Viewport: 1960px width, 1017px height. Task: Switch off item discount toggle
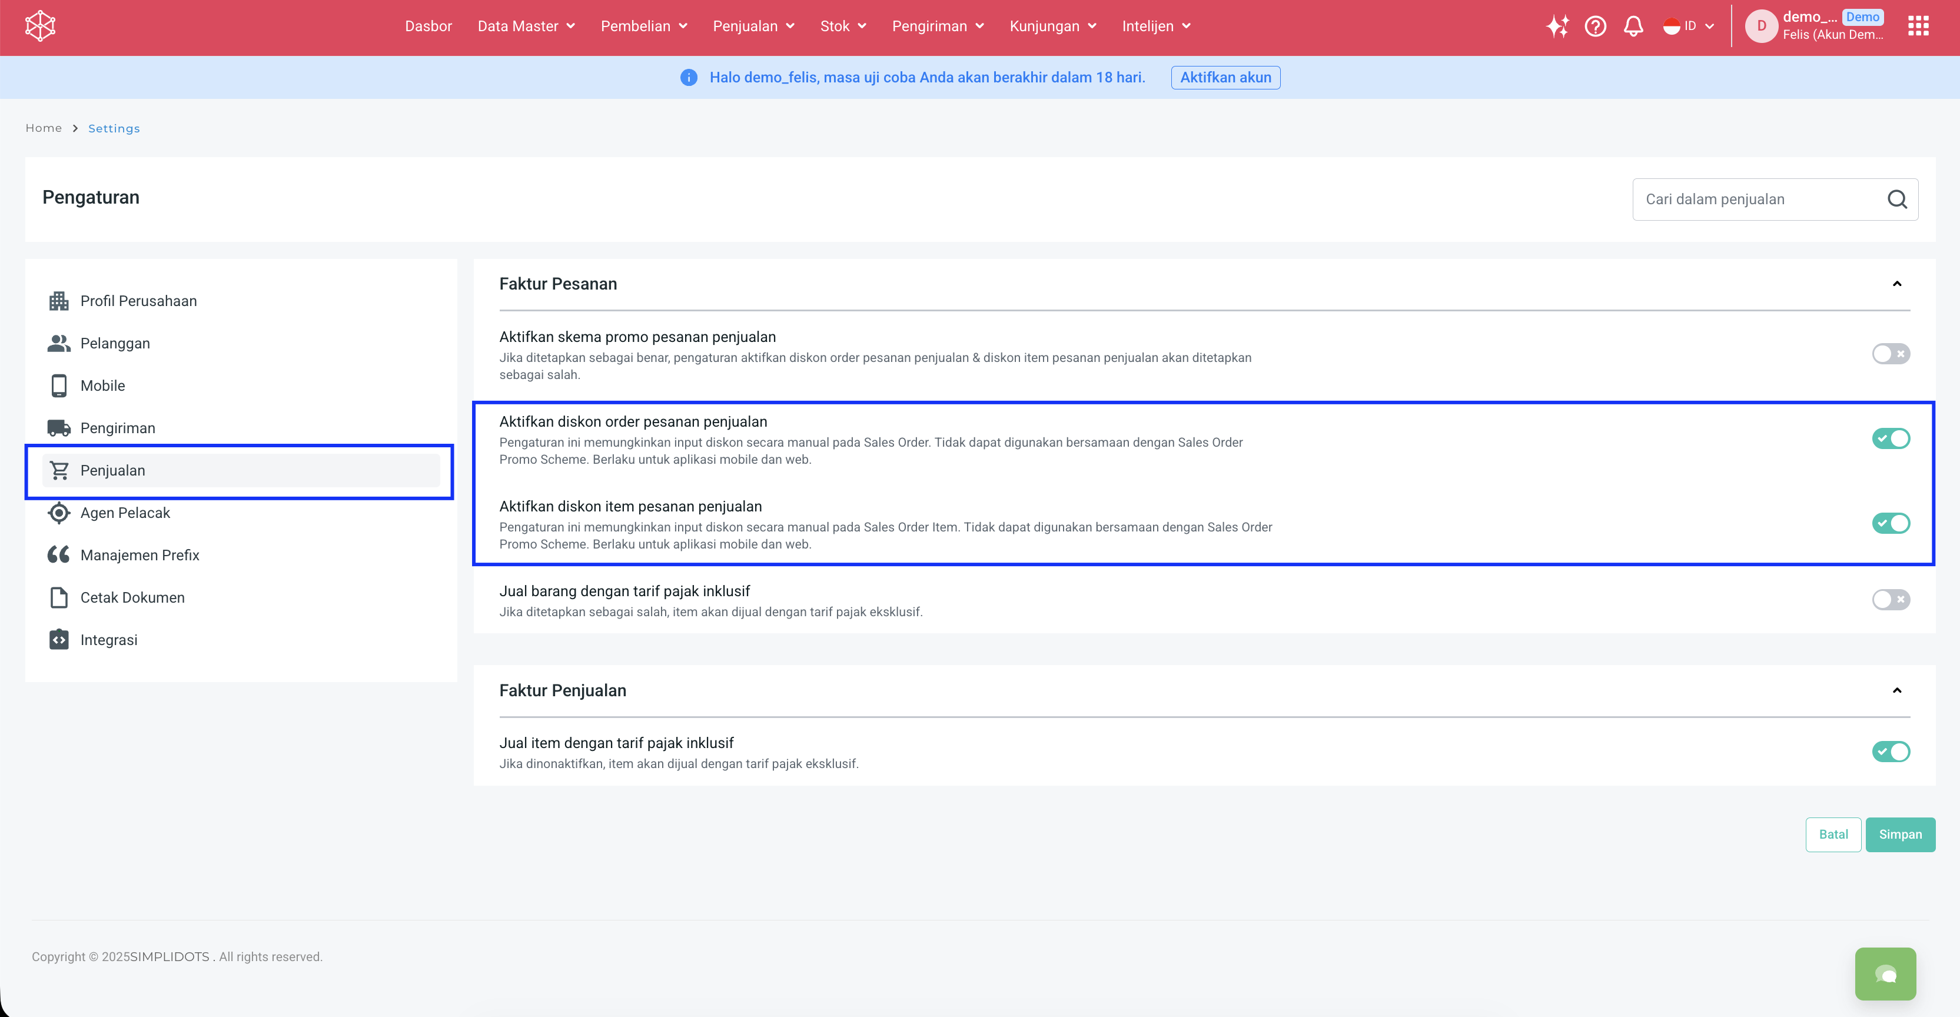coord(1890,523)
